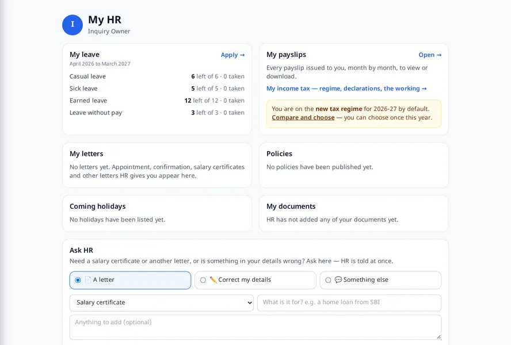The image size is (511, 345).
Task: Click '3 left of 3 · 0 taken' value
Action: pyautogui.click(x=218, y=112)
